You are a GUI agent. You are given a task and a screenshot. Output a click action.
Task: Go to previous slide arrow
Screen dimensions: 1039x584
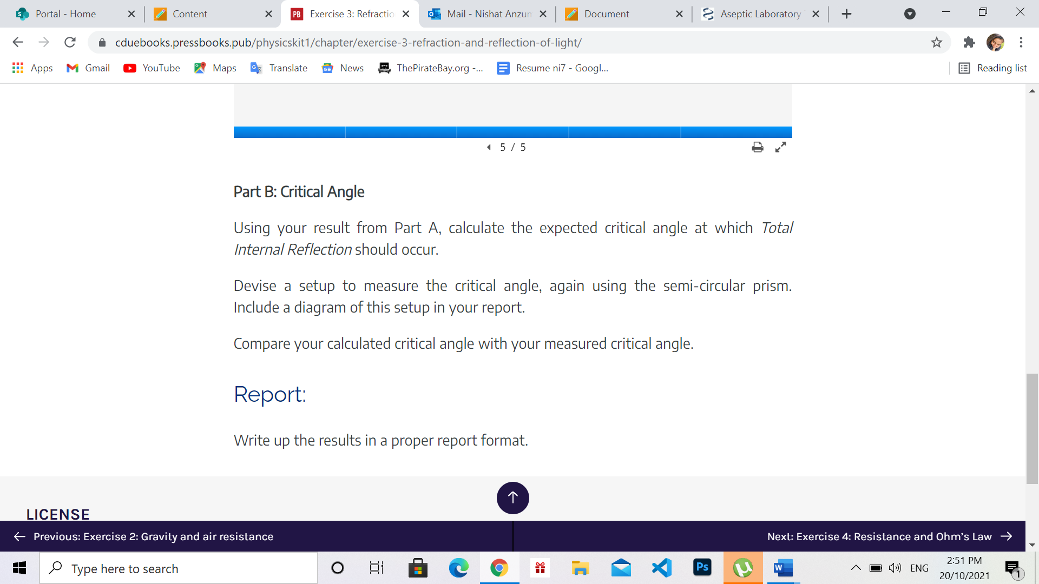coord(489,147)
